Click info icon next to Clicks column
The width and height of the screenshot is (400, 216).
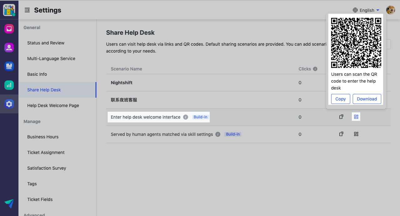click(x=315, y=69)
